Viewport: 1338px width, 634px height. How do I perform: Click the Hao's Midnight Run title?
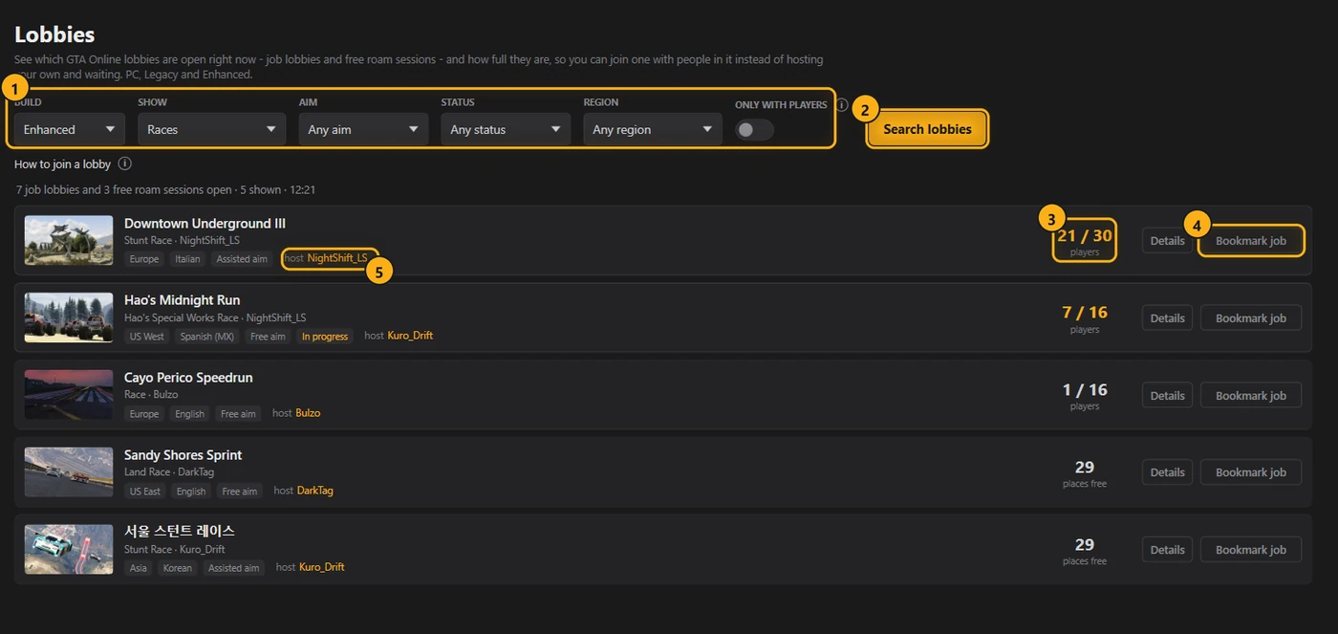point(182,300)
